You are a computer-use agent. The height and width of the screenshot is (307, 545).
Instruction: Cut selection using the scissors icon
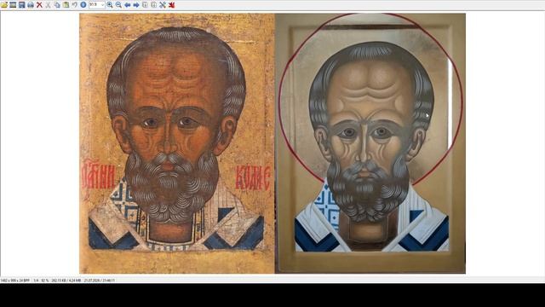[48, 5]
